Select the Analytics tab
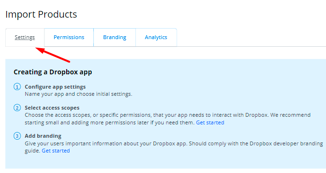Viewport: 326px width, 173px height. click(156, 37)
